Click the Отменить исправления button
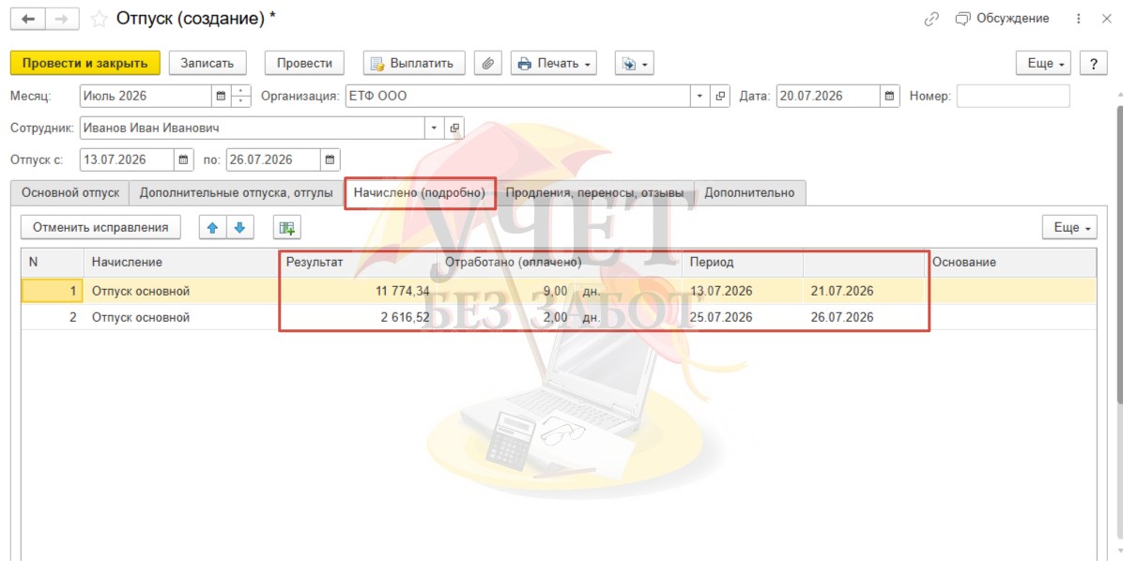The height and width of the screenshot is (561, 1123). click(100, 228)
